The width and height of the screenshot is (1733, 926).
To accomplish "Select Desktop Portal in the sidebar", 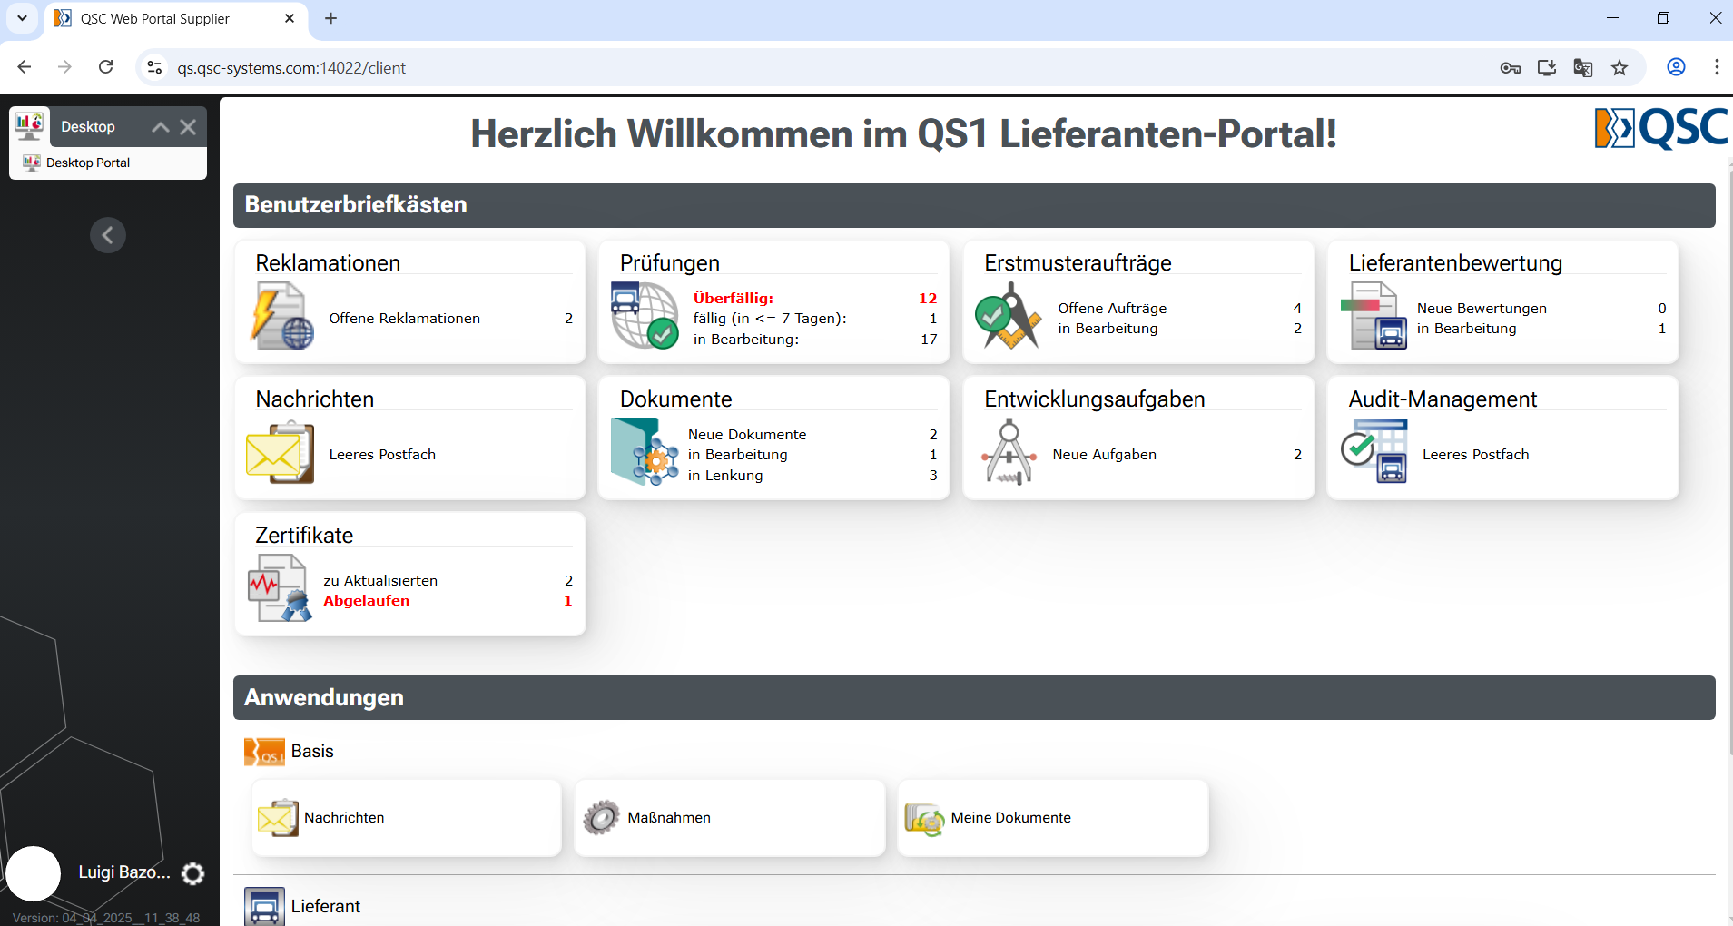I will pyautogui.click(x=108, y=163).
